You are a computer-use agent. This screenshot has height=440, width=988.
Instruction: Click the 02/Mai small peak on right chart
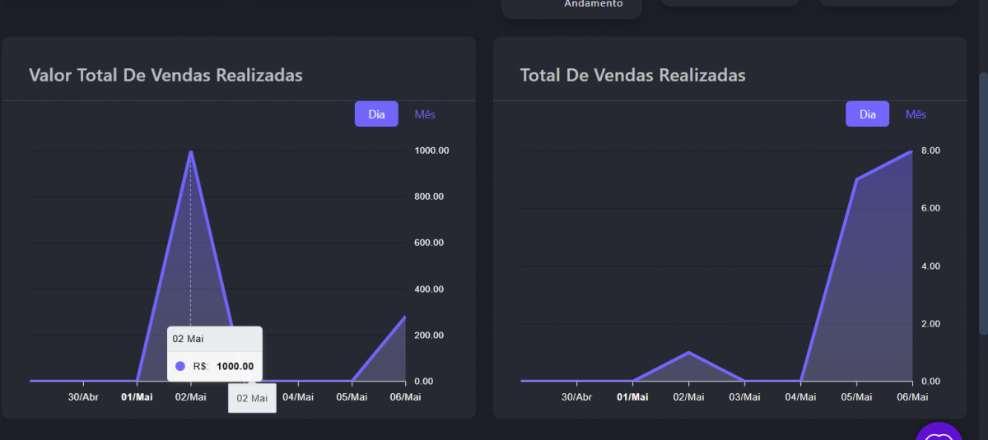click(688, 352)
